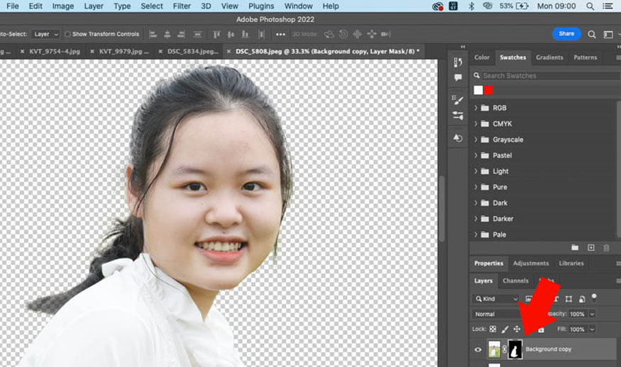This screenshot has height=367, width=621.
Task: Click the layer mask link chain icon
Action: [x=505, y=349]
